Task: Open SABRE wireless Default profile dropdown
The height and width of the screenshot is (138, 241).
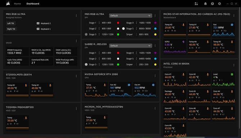Action: coord(131,46)
